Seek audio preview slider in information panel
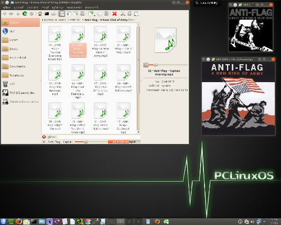This screenshot has height=225, width=281. (169, 65)
